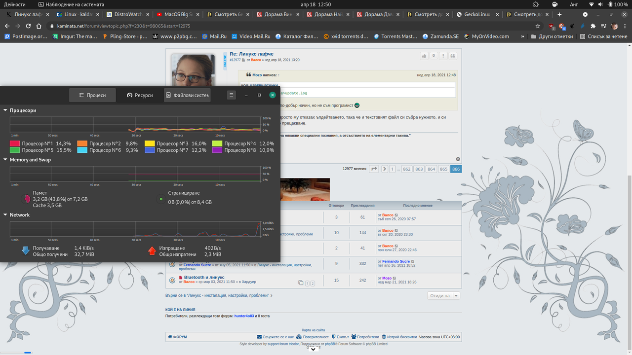632x355 pixels.
Task: Open the clock showing апр 18 12:50
Action: pos(316,4)
